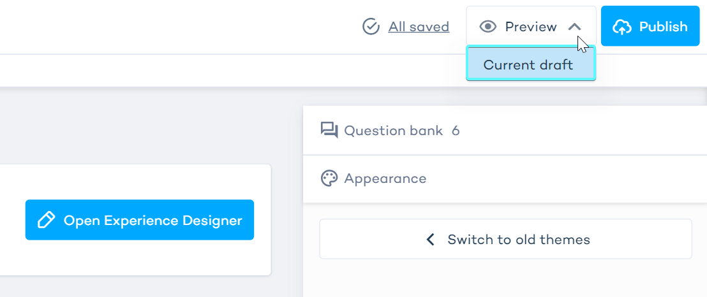Viewport: 707px width, 297px height.
Task: Click the Preview dropdown label
Action: [x=531, y=27]
